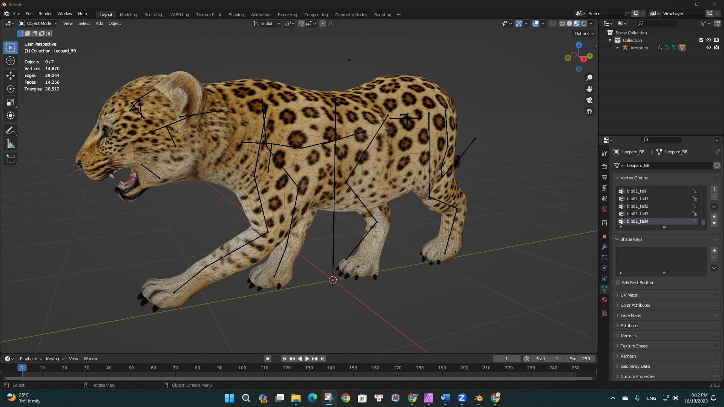Image resolution: width=724 pixels, height=407 pixels.
Task: Collapse Vertex Groups panel
Action: click(633, 178)
